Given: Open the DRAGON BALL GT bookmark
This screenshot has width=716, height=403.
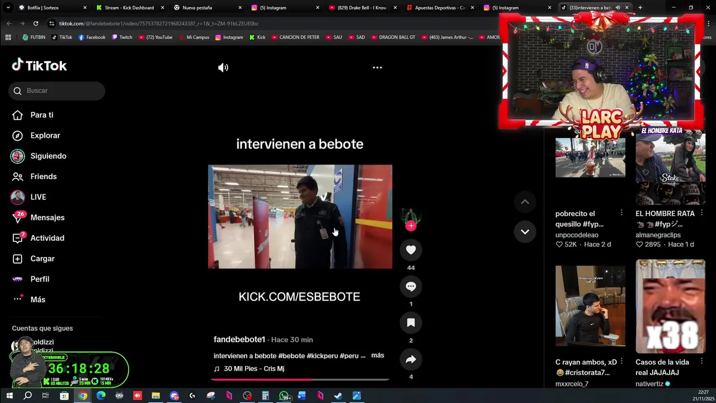Looking at the screenshot, I should pos(393,38).
